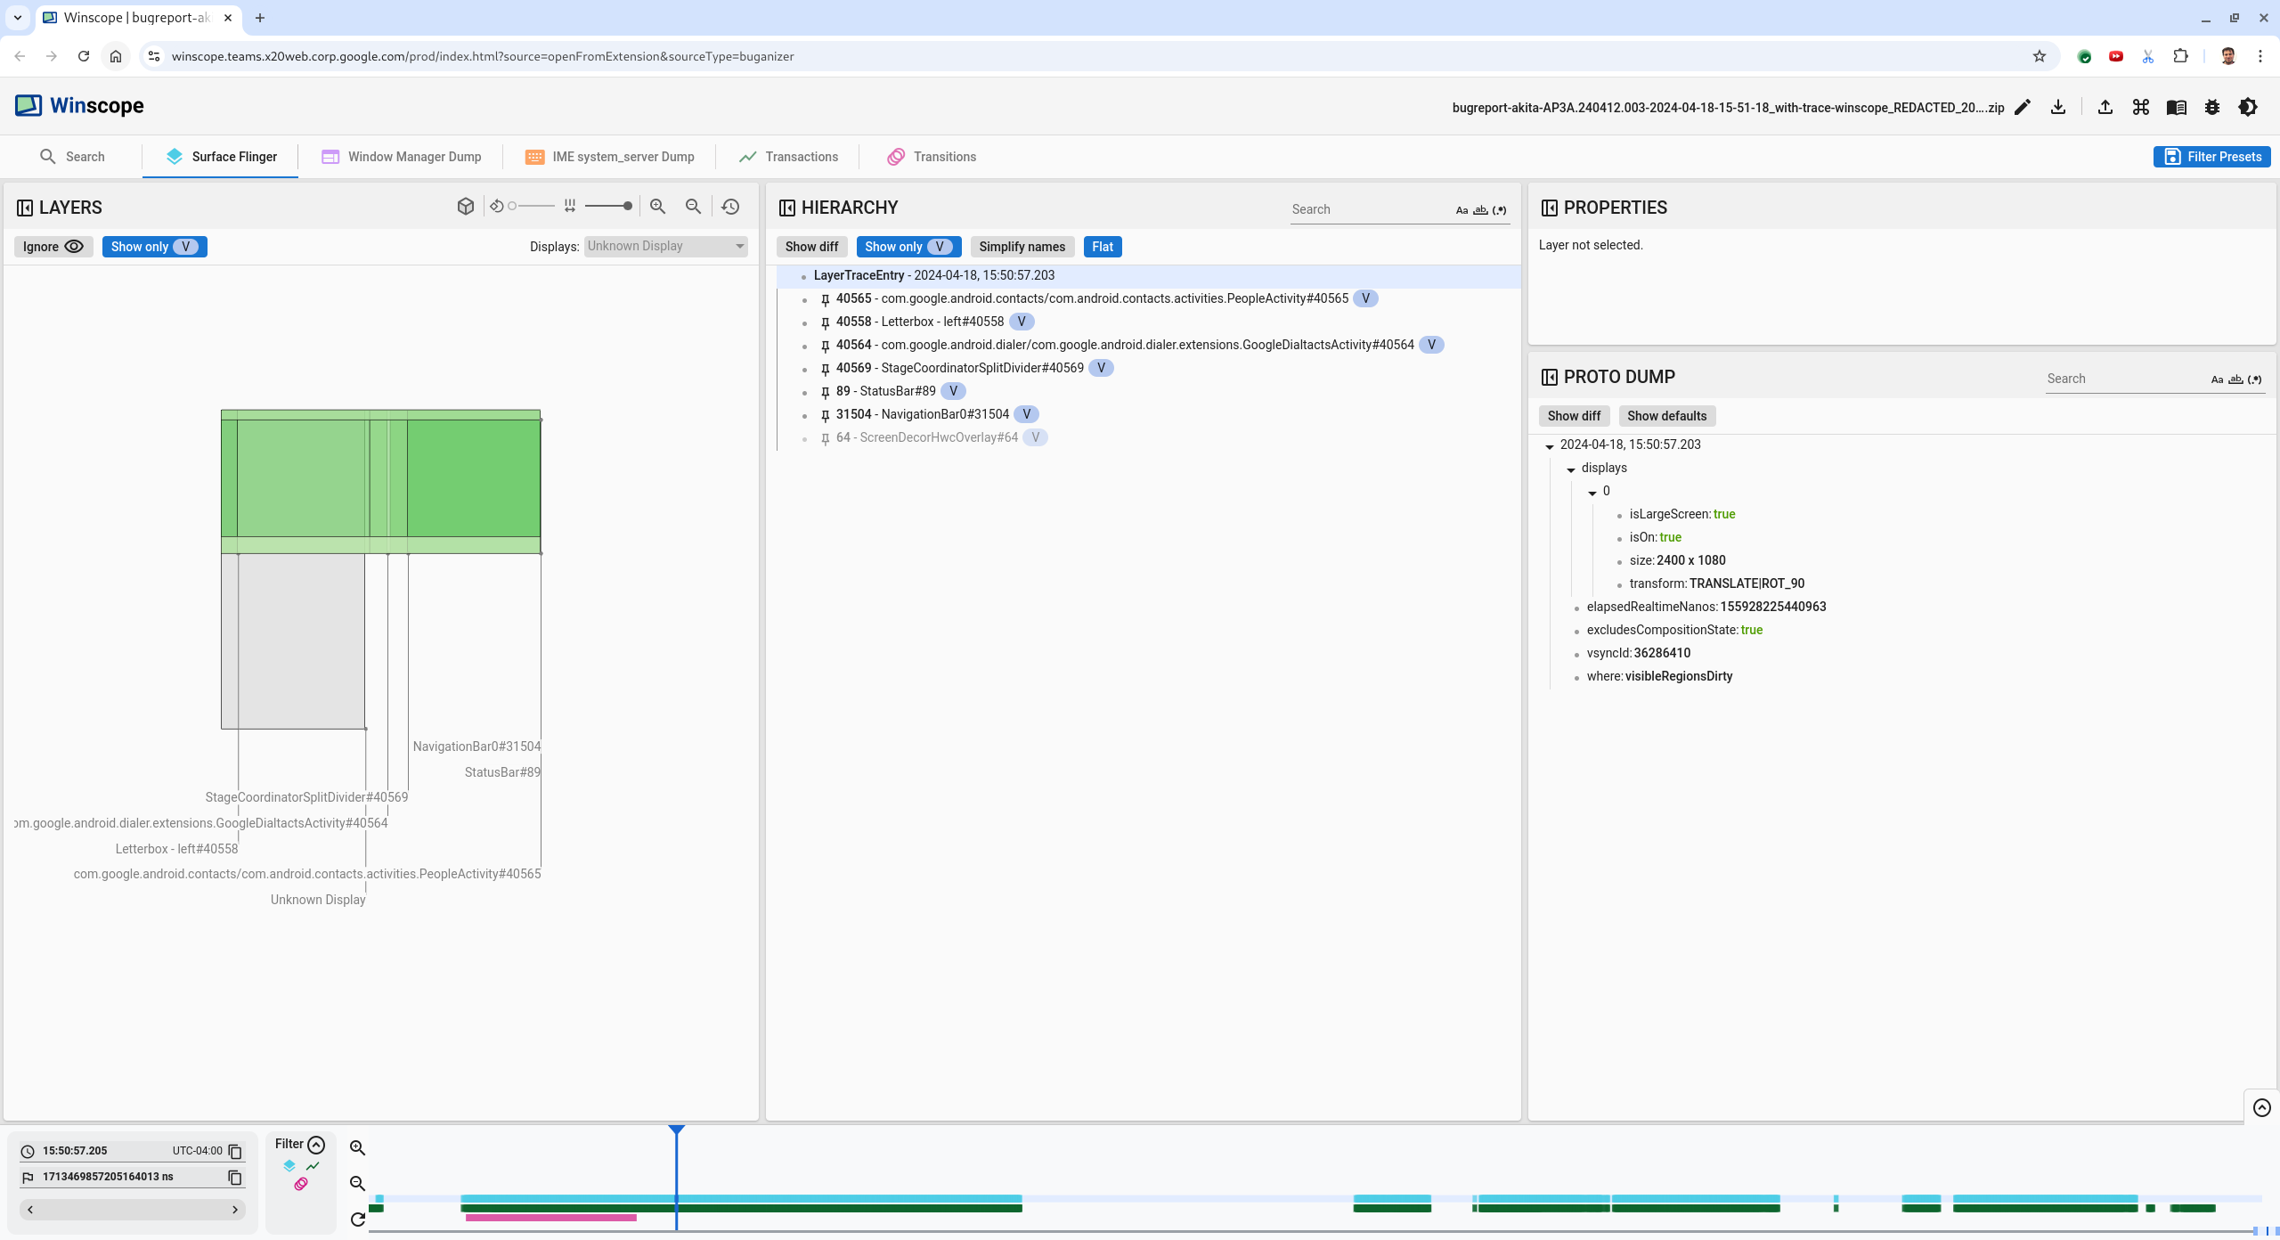Image resolution: width=2280 pixels, height=1240 pixels.
Task: Open the Displays dropdown
Action: click(665, 247)
